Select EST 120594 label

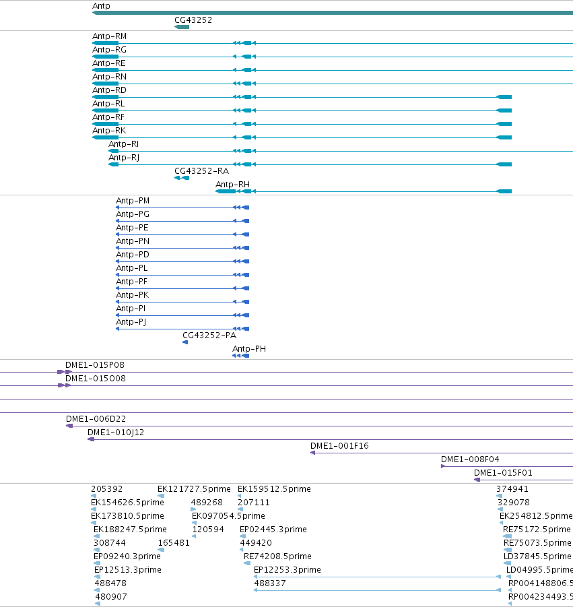208,530
